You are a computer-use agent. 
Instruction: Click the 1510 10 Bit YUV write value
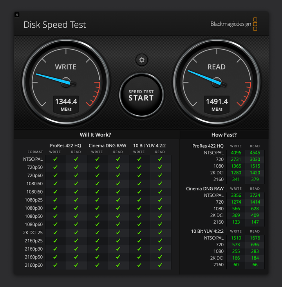click(x=236, y=238)
